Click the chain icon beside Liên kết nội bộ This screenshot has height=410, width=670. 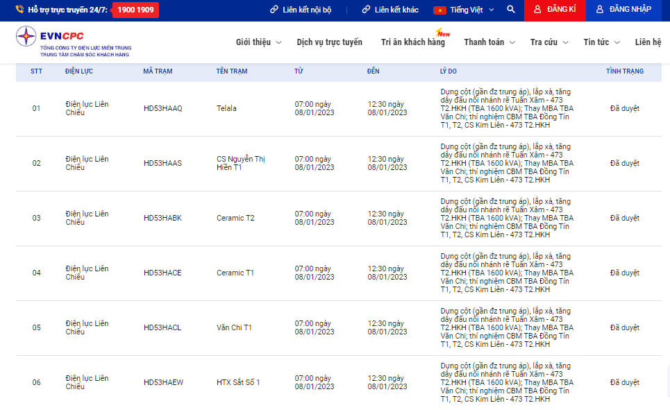pyautogui.click(x=274, y=10)
